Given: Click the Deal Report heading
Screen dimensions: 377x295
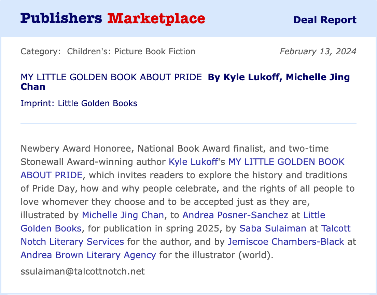Looking at the screenshot, I should (325, 20).
